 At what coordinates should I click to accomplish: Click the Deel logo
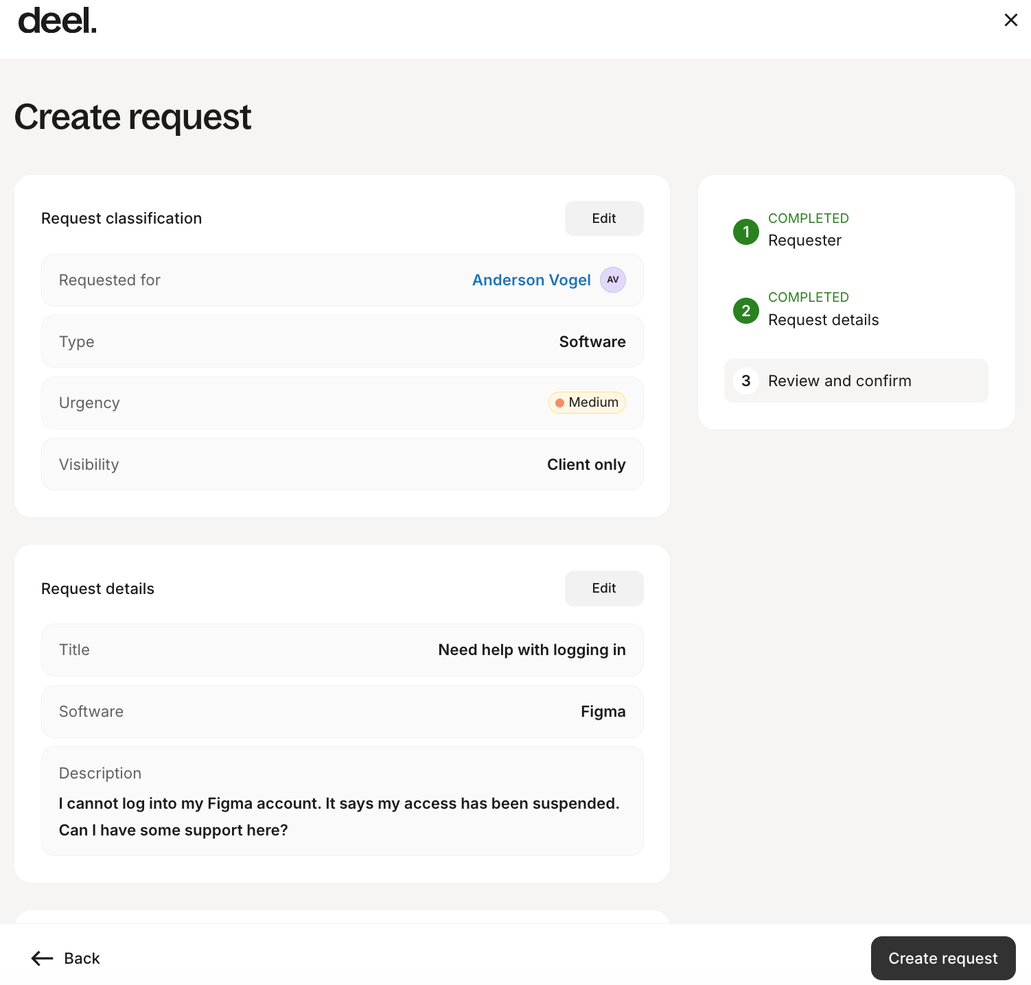click(x=57, y=21)
